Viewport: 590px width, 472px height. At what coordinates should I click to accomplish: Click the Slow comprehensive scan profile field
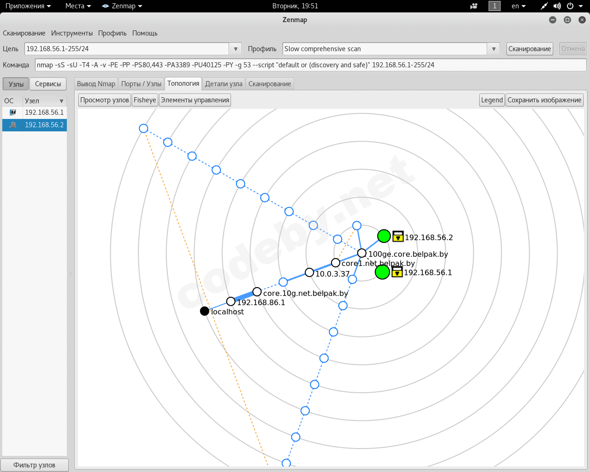coord(385,49)
